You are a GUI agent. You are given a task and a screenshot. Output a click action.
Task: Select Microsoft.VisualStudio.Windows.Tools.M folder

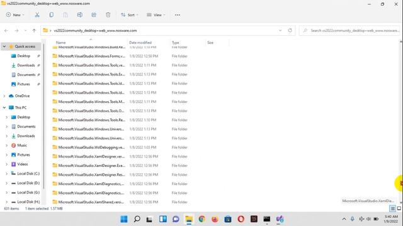[91, 102]
